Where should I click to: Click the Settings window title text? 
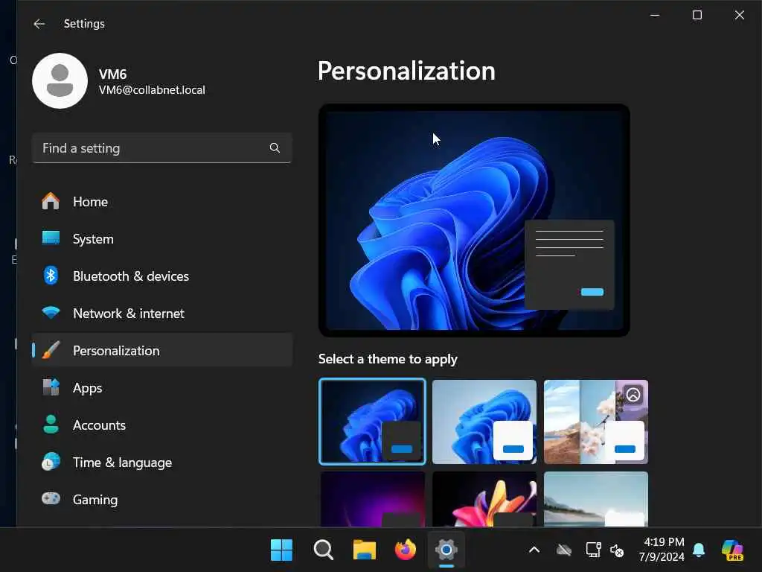tap(84, 23)
